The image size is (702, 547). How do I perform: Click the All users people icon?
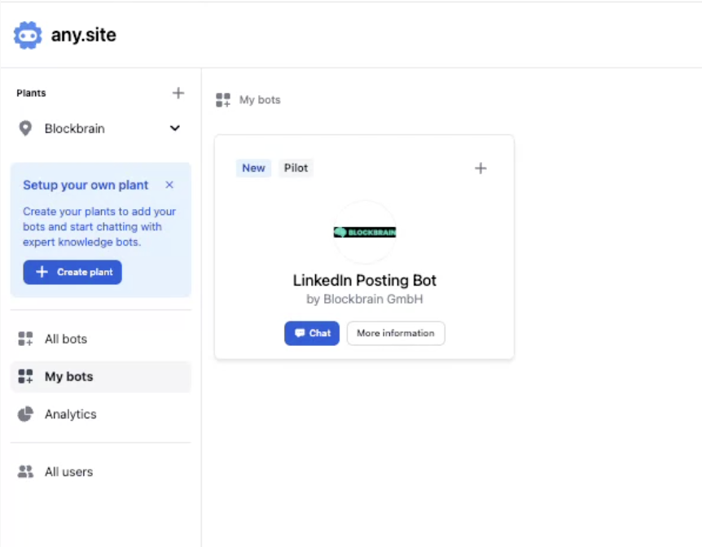coord(26,471)
